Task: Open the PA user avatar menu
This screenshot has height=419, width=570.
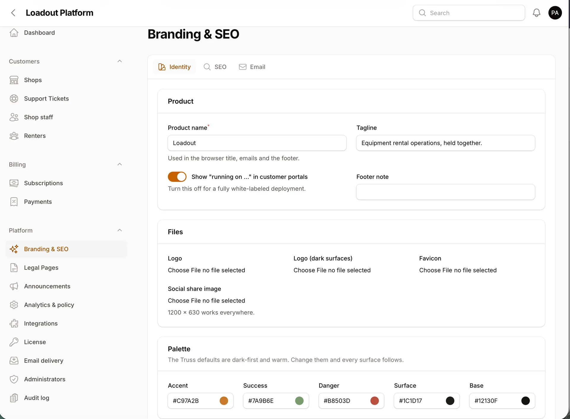Action: pyautogui.click(x=555, y=13)
